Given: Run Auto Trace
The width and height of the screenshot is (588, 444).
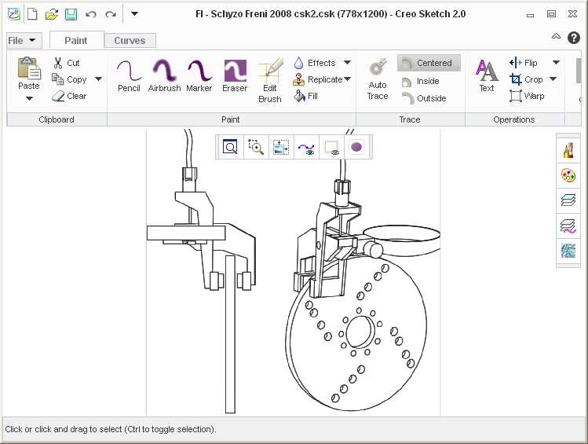Looking at the screenshot, I should (x=378, y=79).
